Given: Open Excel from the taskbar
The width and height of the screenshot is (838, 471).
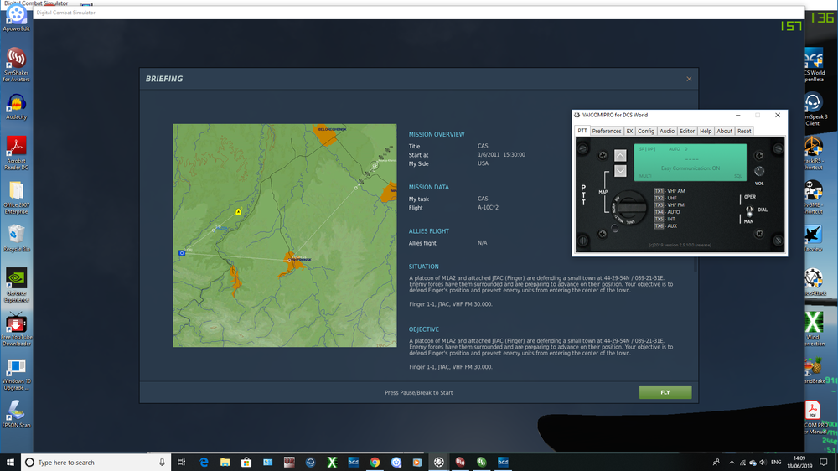Looking at the screenshot, I should pyautogui.click(x=332, y=463).
